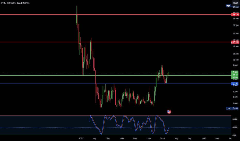
Task: Click the 9.000 price axis label
Action: [x=235, y=65]
